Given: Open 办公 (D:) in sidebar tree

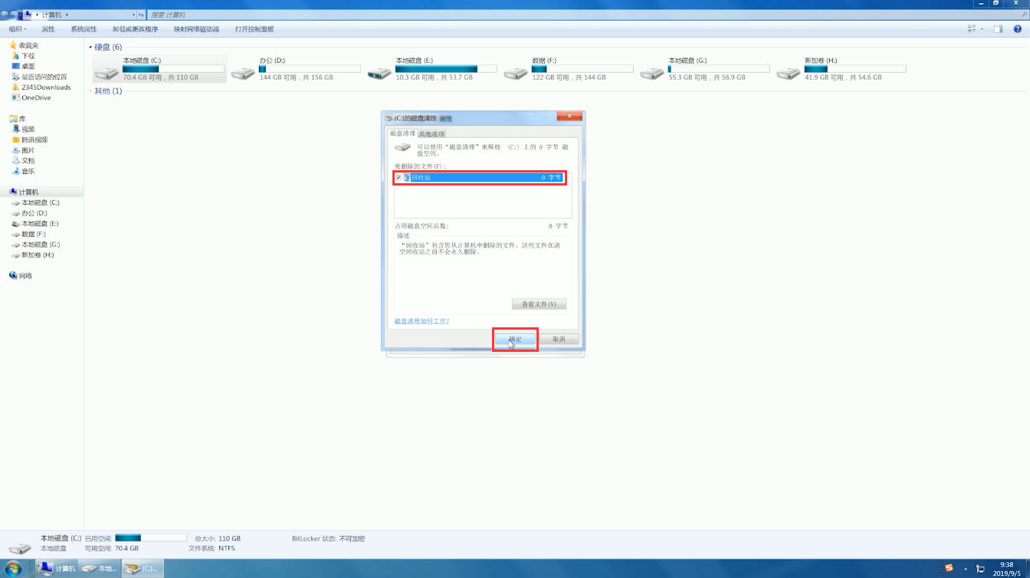Looking at the screenshot, I should pos(29,213).
